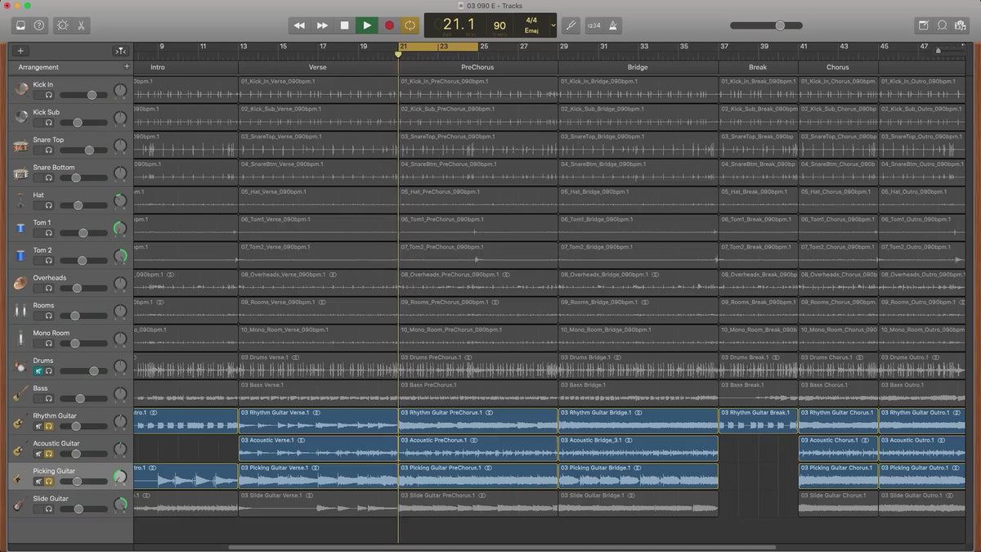Open the Note Pad panel
This screenshot has width=981, height=552.
923,25
